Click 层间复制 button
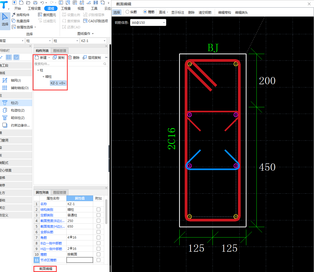This screenshot has width=314, height=272. [92, 58]
